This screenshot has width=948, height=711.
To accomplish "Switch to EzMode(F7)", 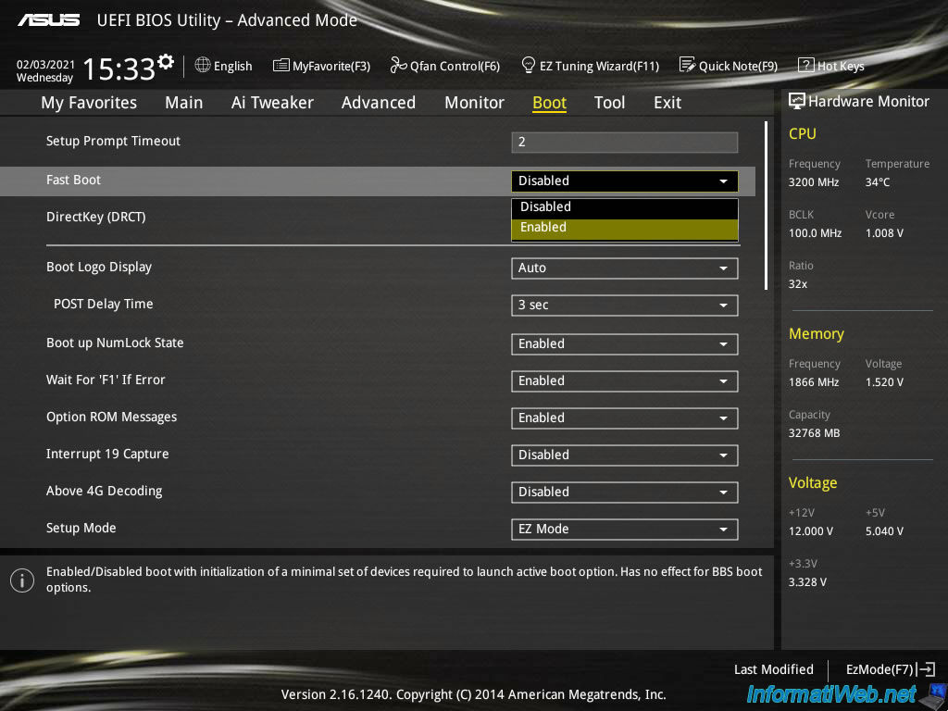I will pos(891,669).
